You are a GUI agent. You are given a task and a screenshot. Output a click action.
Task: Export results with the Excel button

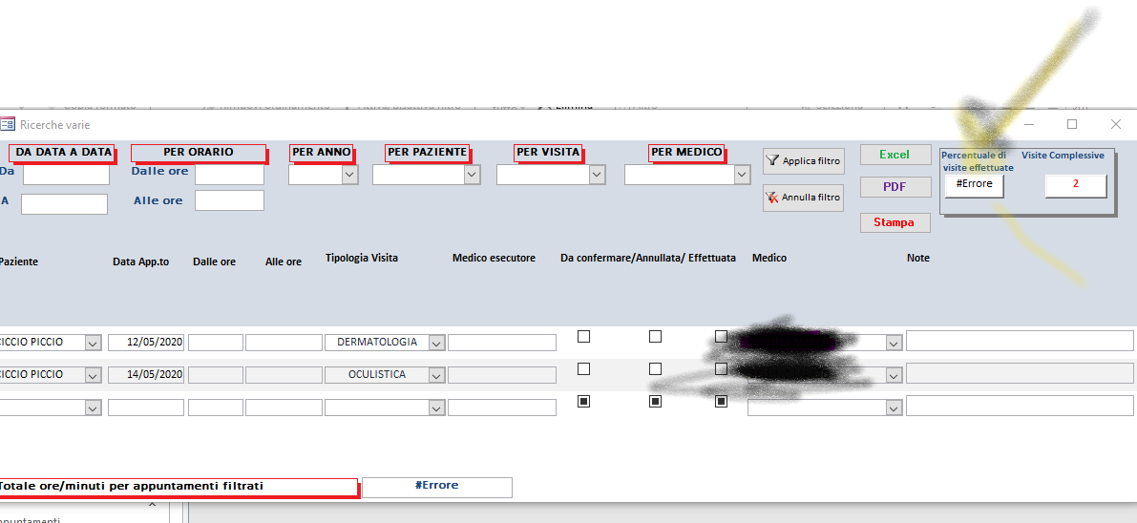895,155
